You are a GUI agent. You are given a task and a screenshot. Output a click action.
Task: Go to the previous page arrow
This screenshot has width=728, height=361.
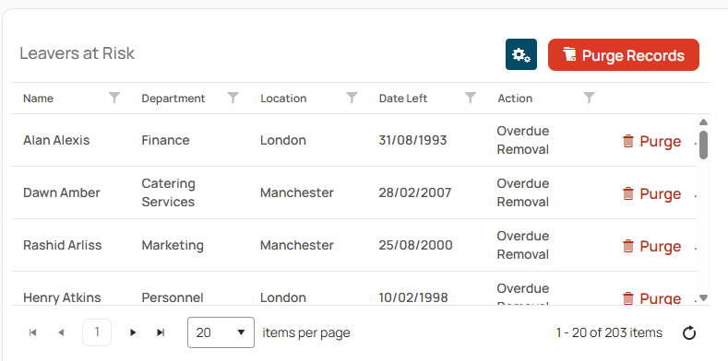pyautogui.click(x=61, y=332)
